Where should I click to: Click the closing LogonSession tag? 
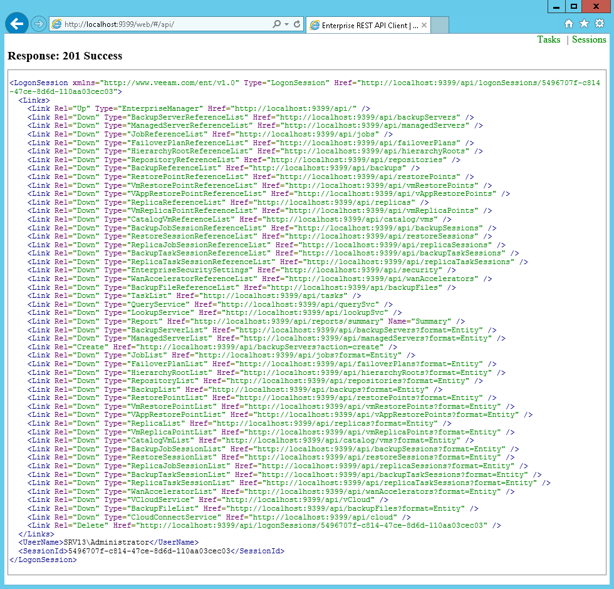pyautogui.click(x=43, y=560)
